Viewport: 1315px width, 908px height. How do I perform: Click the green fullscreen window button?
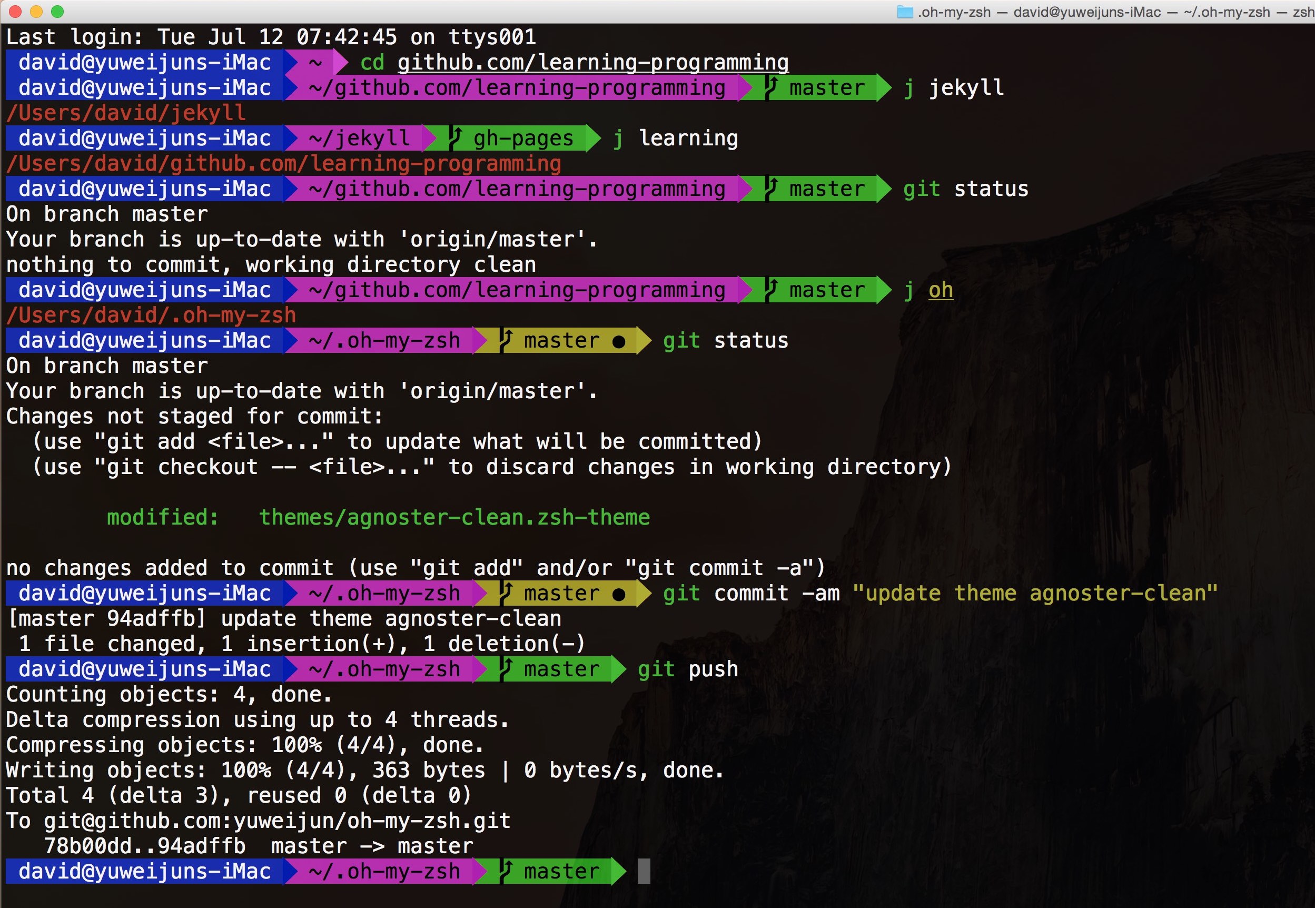[x=57, y=12]
